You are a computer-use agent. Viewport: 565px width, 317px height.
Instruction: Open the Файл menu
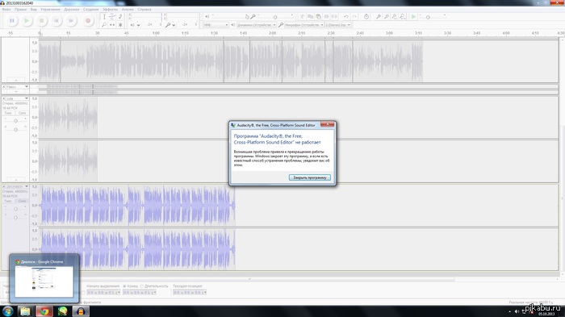(x=6, y=10)
